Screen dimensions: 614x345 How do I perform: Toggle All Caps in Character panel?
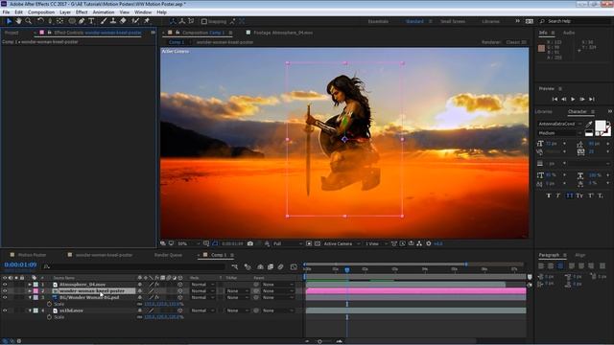[x=569, y=195]
